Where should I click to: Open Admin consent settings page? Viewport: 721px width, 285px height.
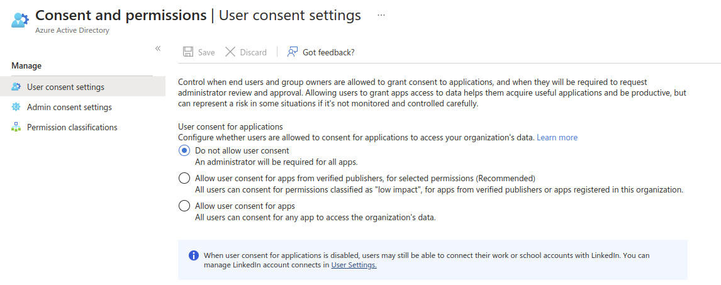(x=69, y=107)
